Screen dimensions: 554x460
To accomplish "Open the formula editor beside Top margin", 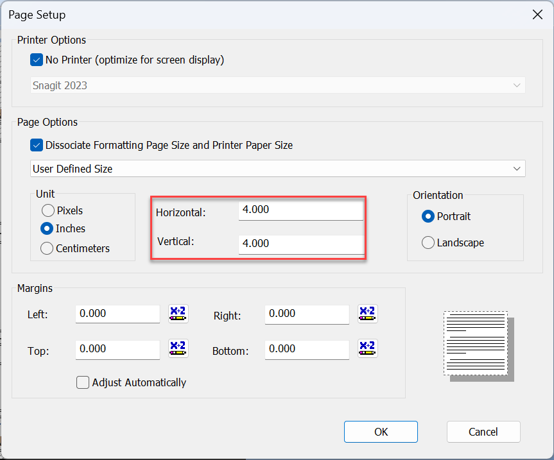I will click(x=178, y=349).
